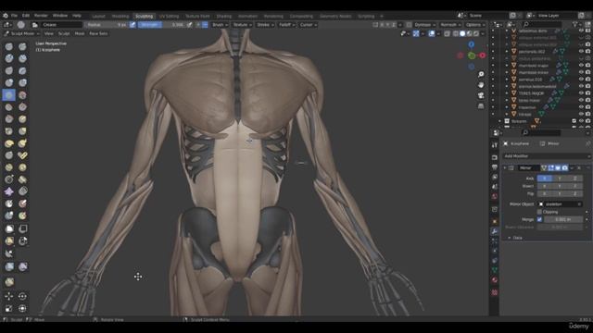Open the Options popover in header
This screenshot has height=333, width=593.
[x=475, y=25]
